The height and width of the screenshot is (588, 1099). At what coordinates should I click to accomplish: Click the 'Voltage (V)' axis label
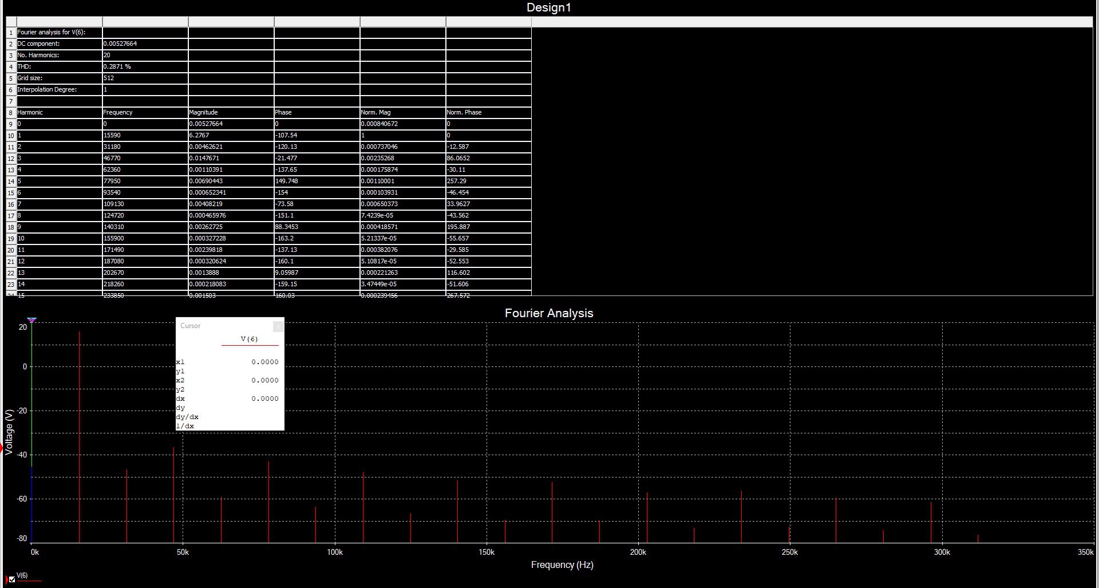tap(9, 432)
